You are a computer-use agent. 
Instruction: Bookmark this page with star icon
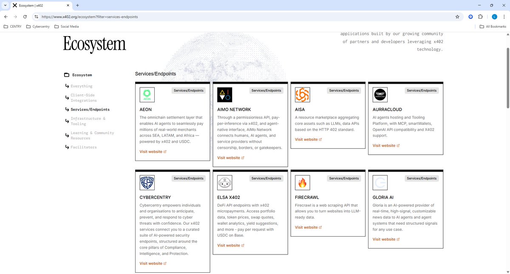[457, 17]
